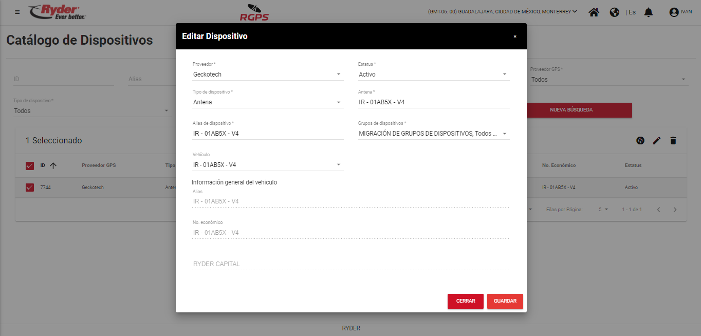The width and height of the screenshot is (701, 336).
Task: Uncheck the row checkbox for ID 7744
Action: [30, 188]
